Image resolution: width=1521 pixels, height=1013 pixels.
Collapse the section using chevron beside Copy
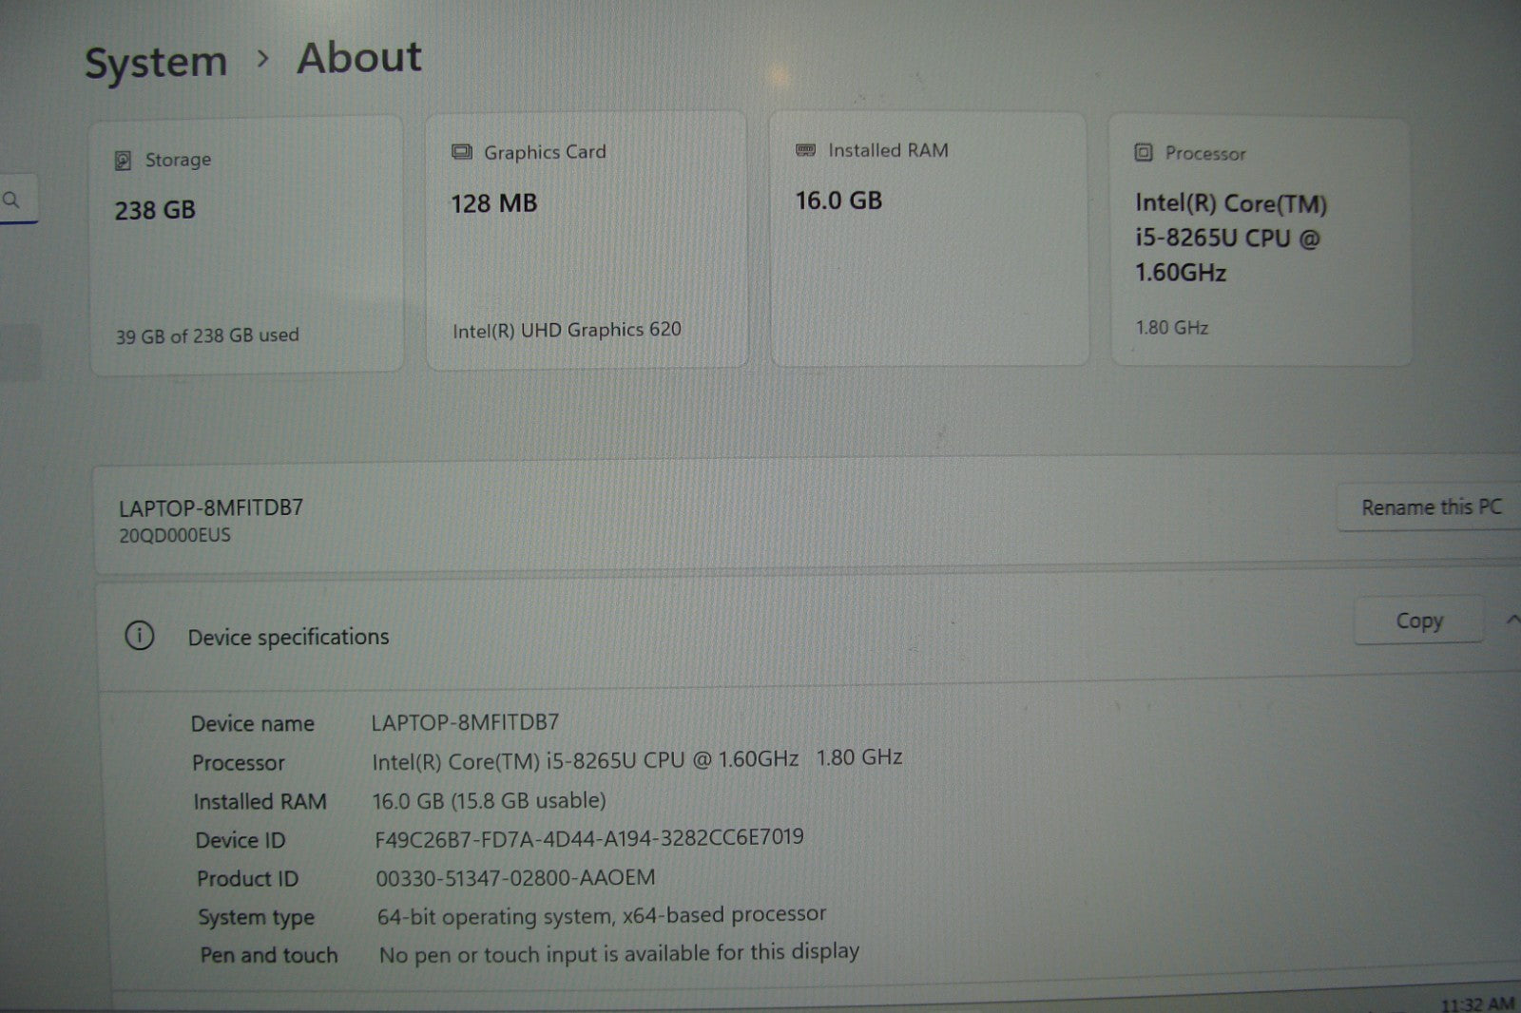(1511, 620)
